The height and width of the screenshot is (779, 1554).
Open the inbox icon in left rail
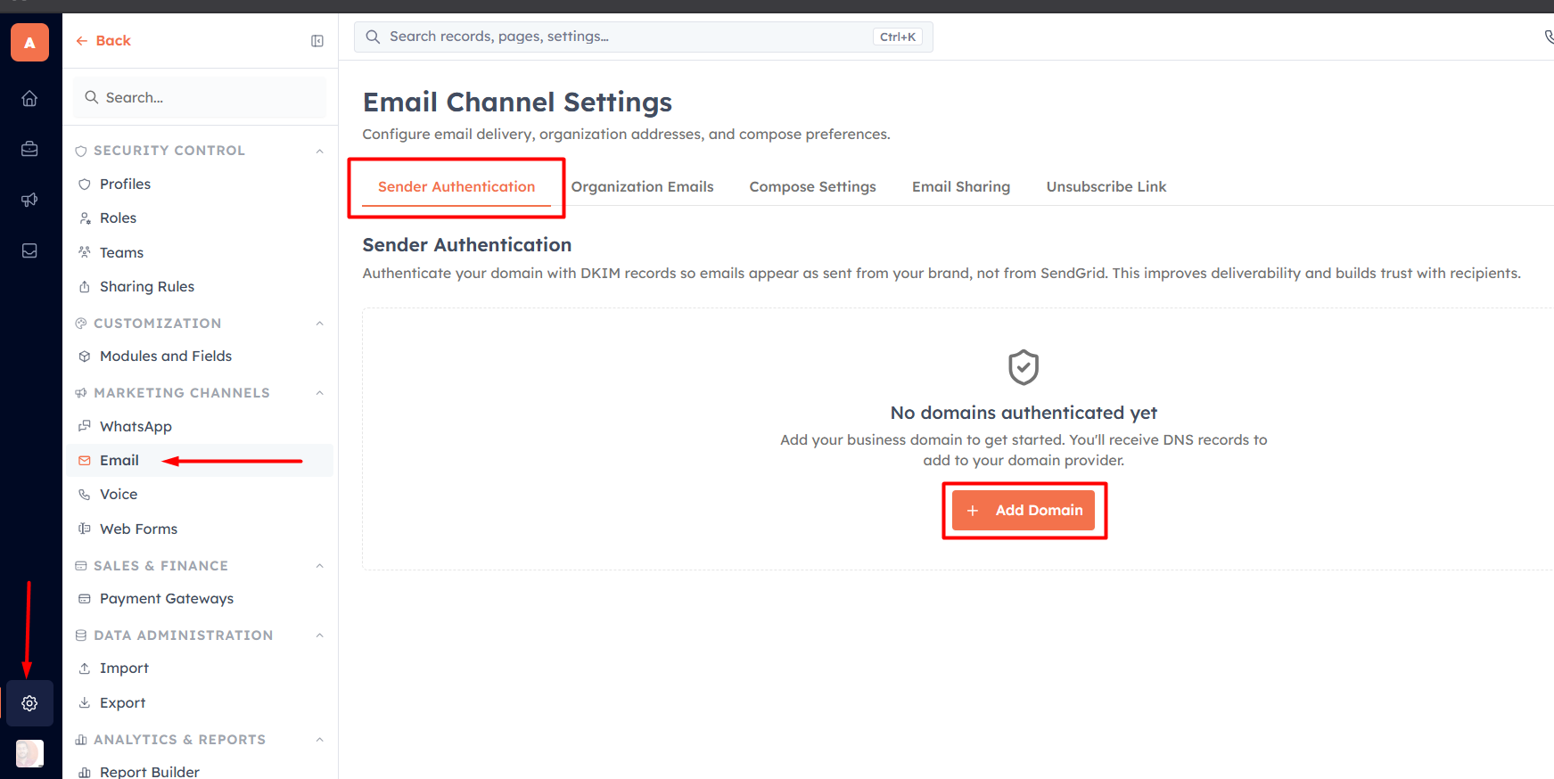[29, 250]
